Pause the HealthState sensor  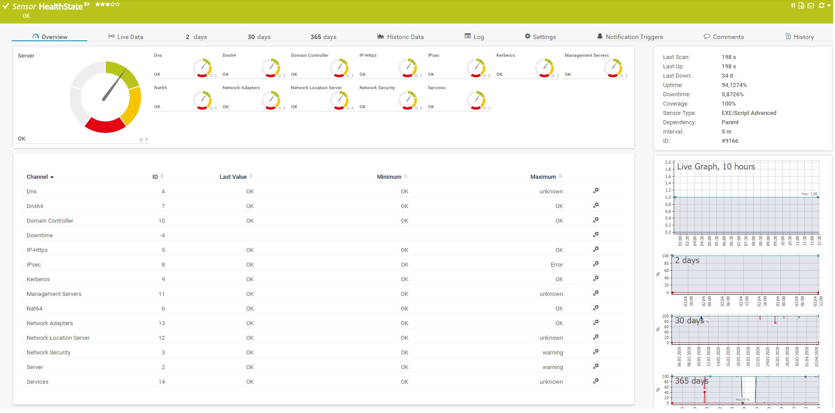click(x=793, y=5)
